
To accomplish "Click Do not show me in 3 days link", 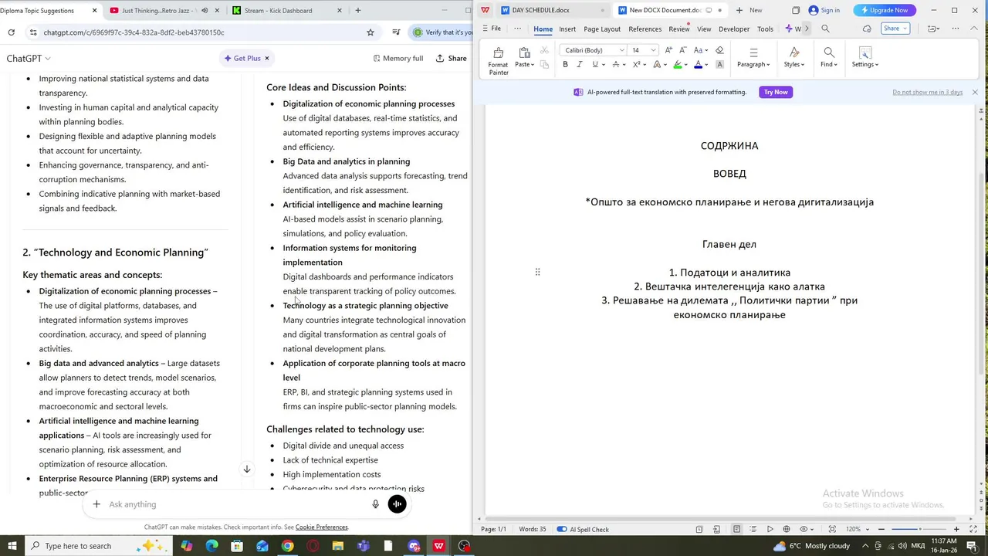I will 927,92.
